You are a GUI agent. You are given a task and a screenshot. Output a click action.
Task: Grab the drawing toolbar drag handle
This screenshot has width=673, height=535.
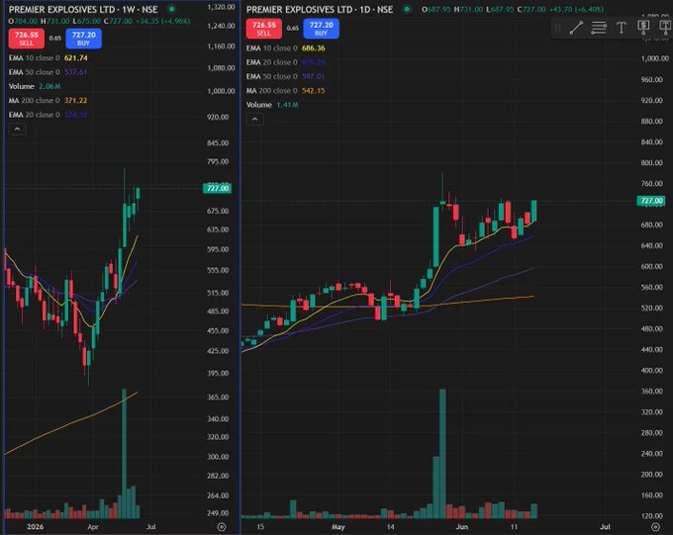coord(558,28)
